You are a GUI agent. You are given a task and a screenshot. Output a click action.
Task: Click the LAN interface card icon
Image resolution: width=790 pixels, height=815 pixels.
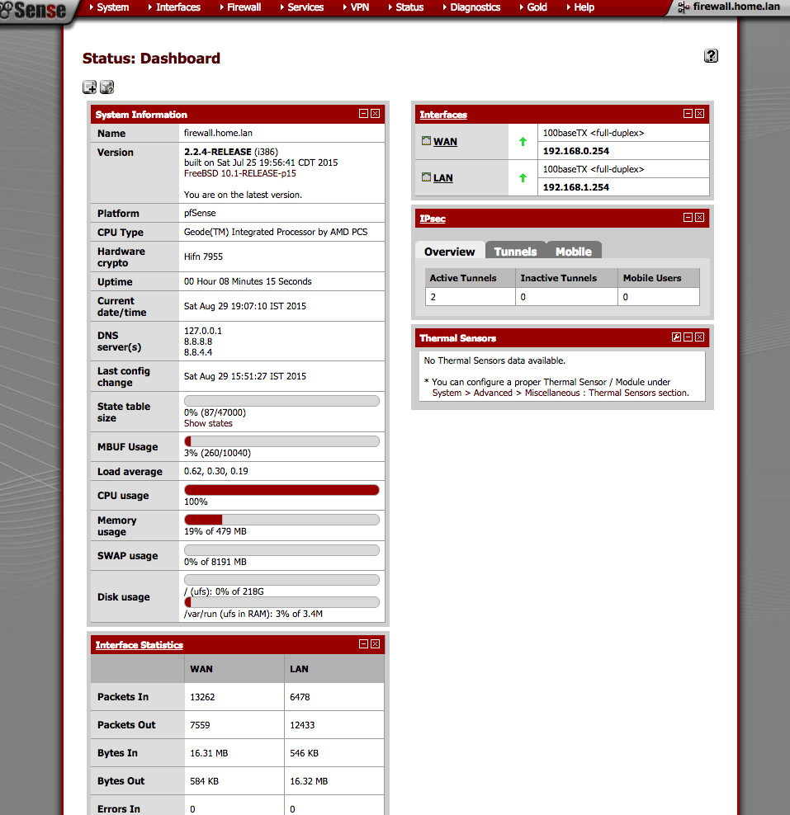[426, 177]
